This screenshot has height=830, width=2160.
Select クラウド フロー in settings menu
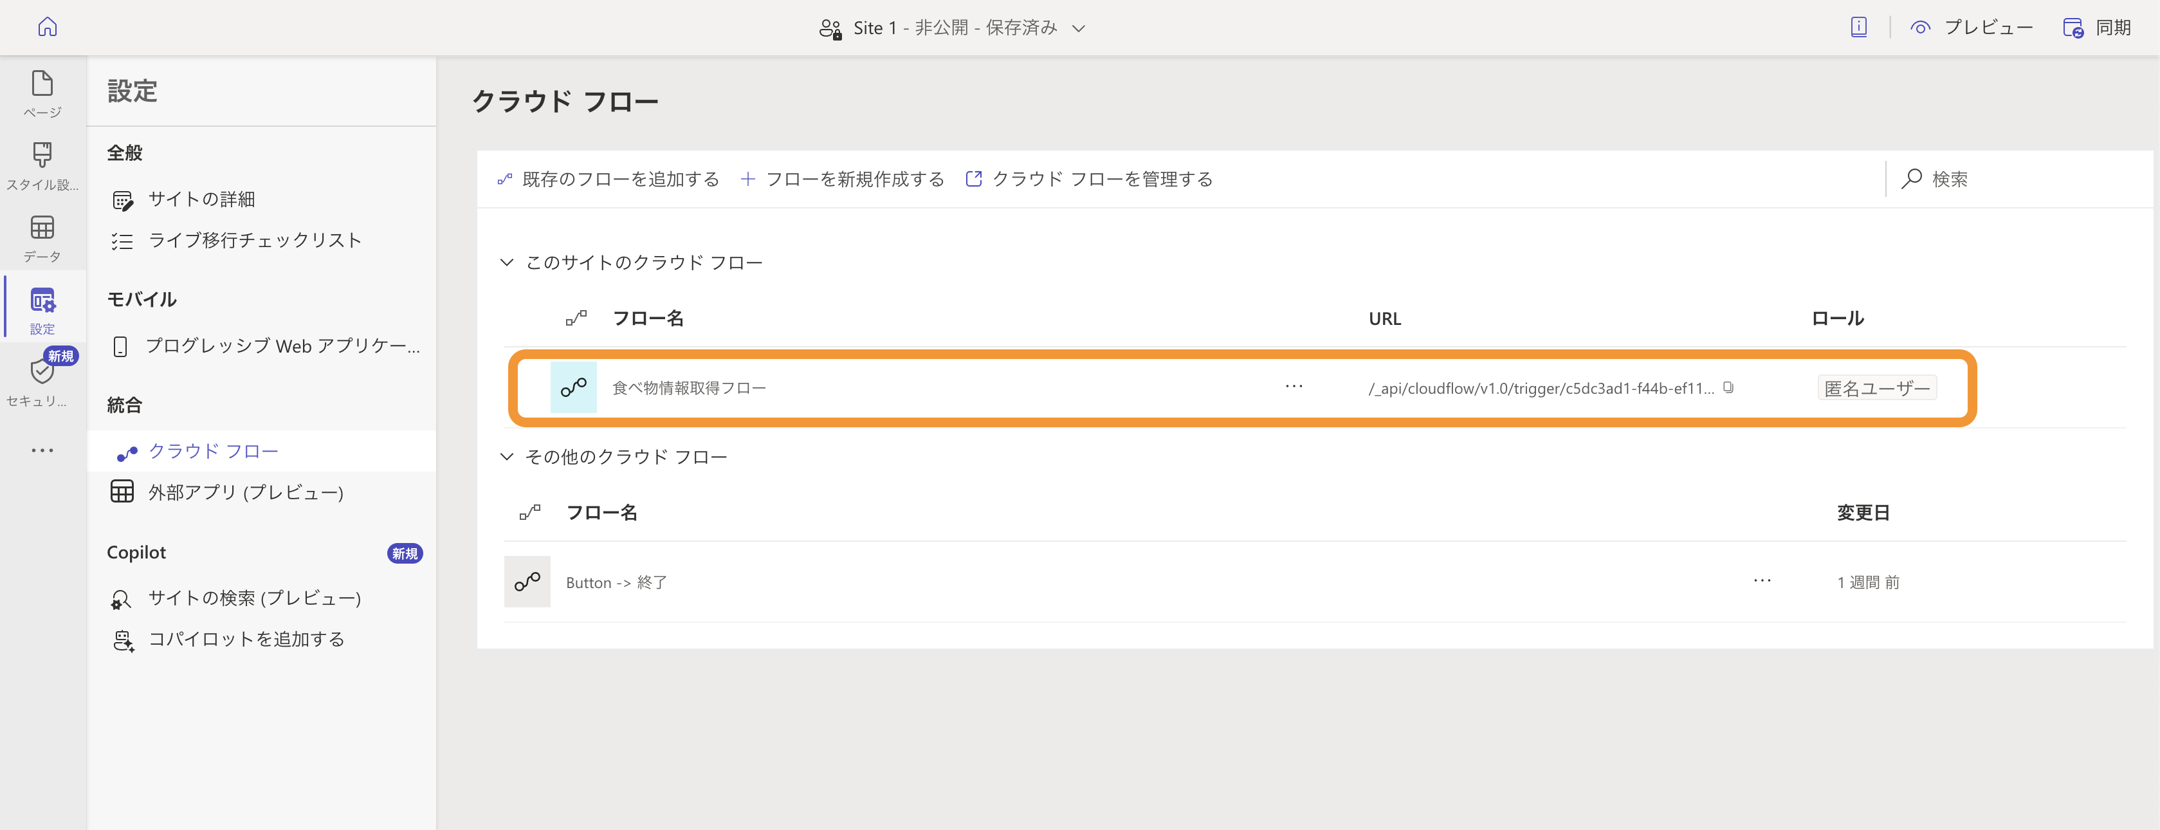click(x=213, y=451)
